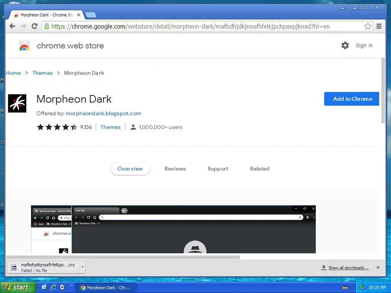
Task: Launch Internet Explorer from quick launch
Action: [53, 287]
